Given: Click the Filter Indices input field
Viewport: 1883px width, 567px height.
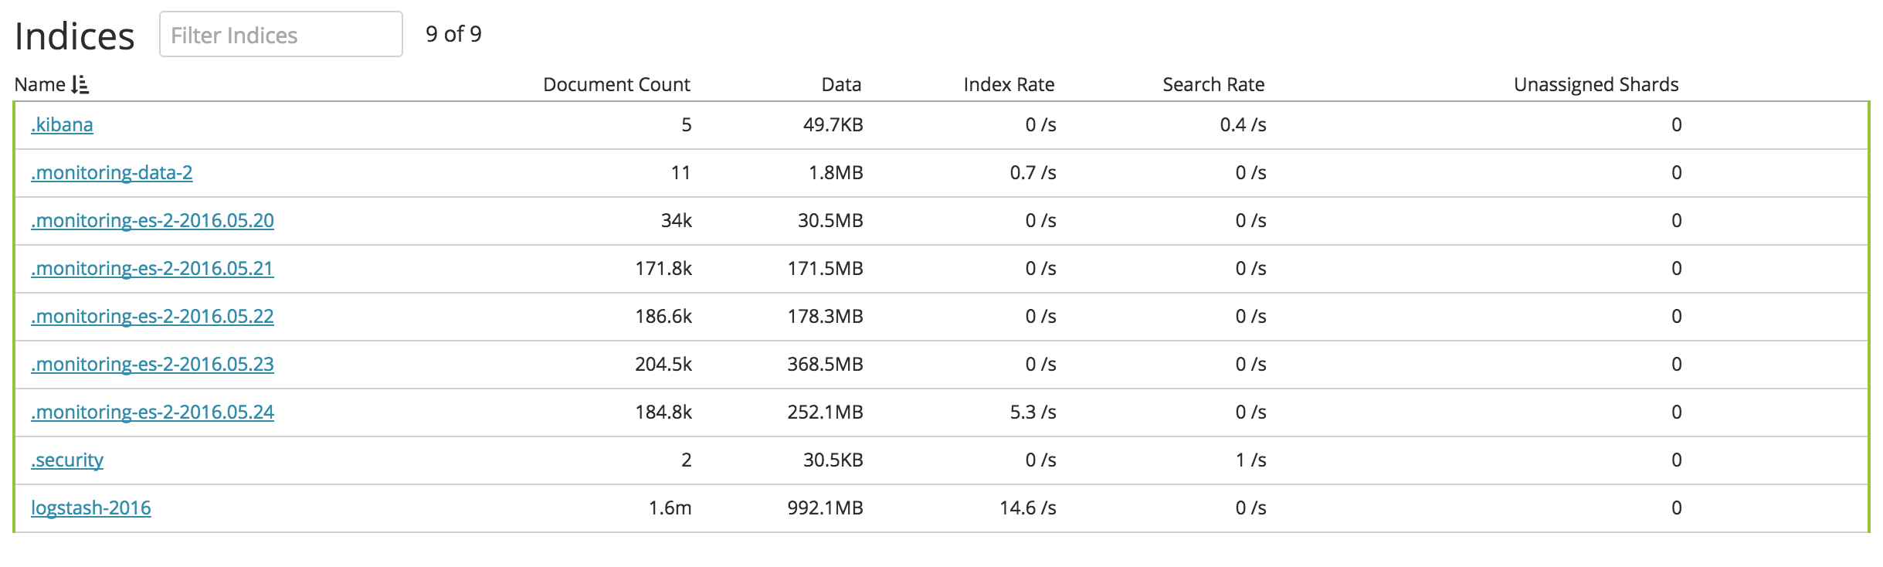Looking at the screenshot, I should coord(280,35).
